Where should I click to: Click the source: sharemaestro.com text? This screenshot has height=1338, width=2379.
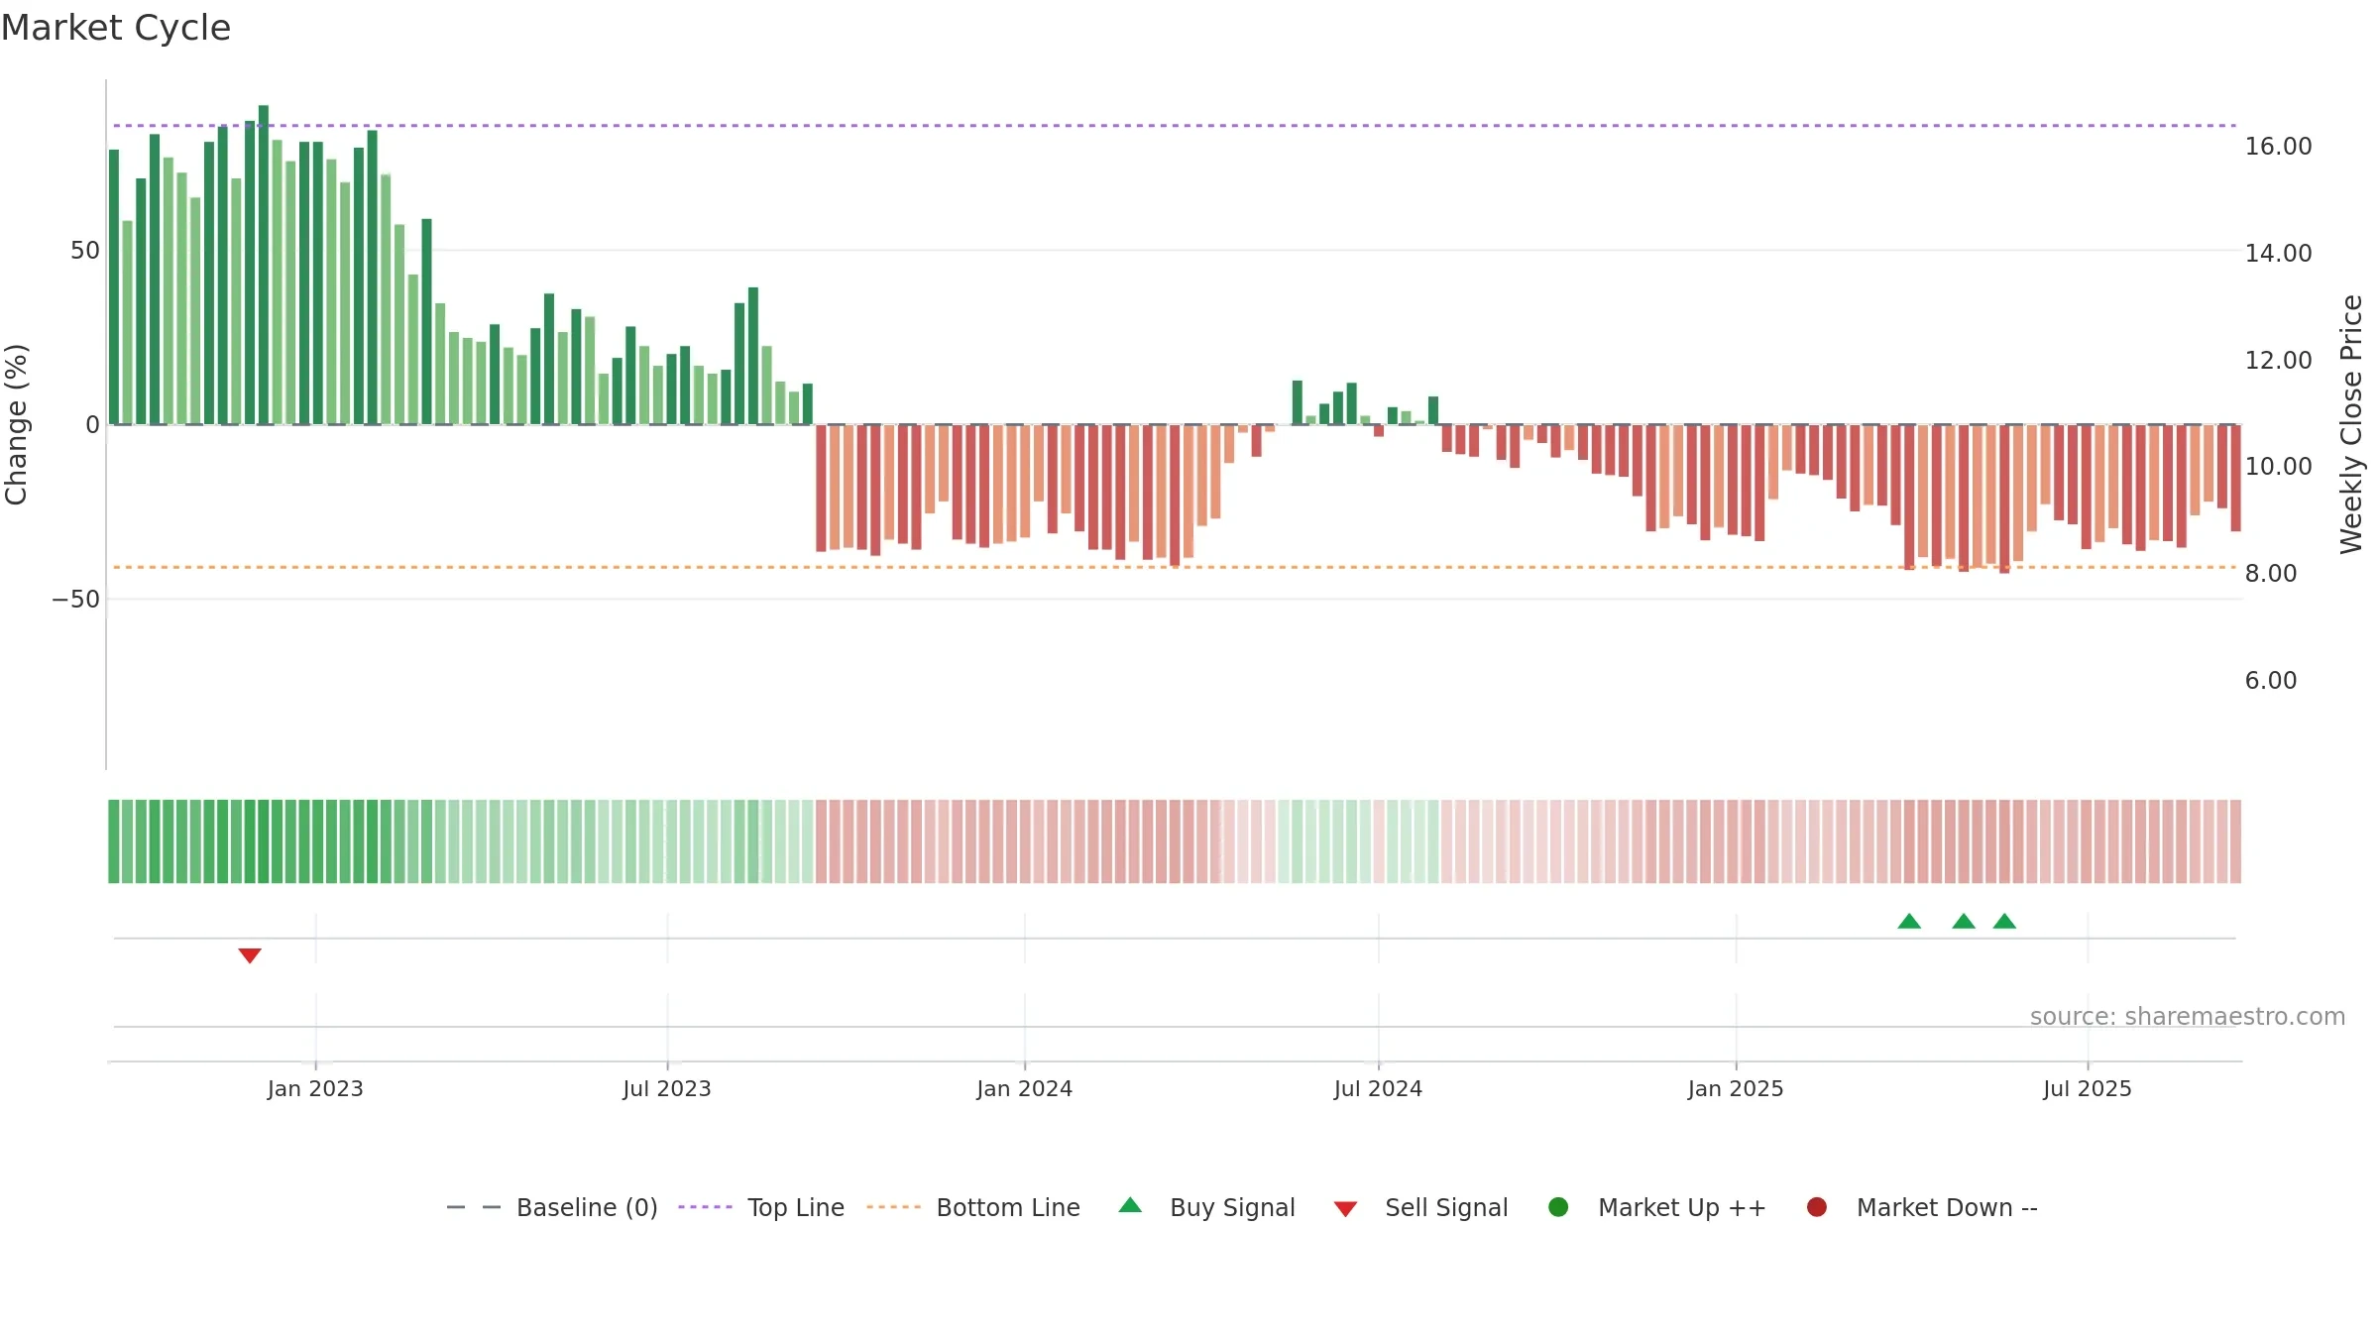pos(2188,1016)
